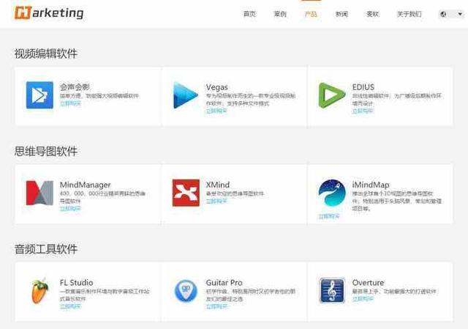Click the buy link under EDIUS

coord(363,111)
